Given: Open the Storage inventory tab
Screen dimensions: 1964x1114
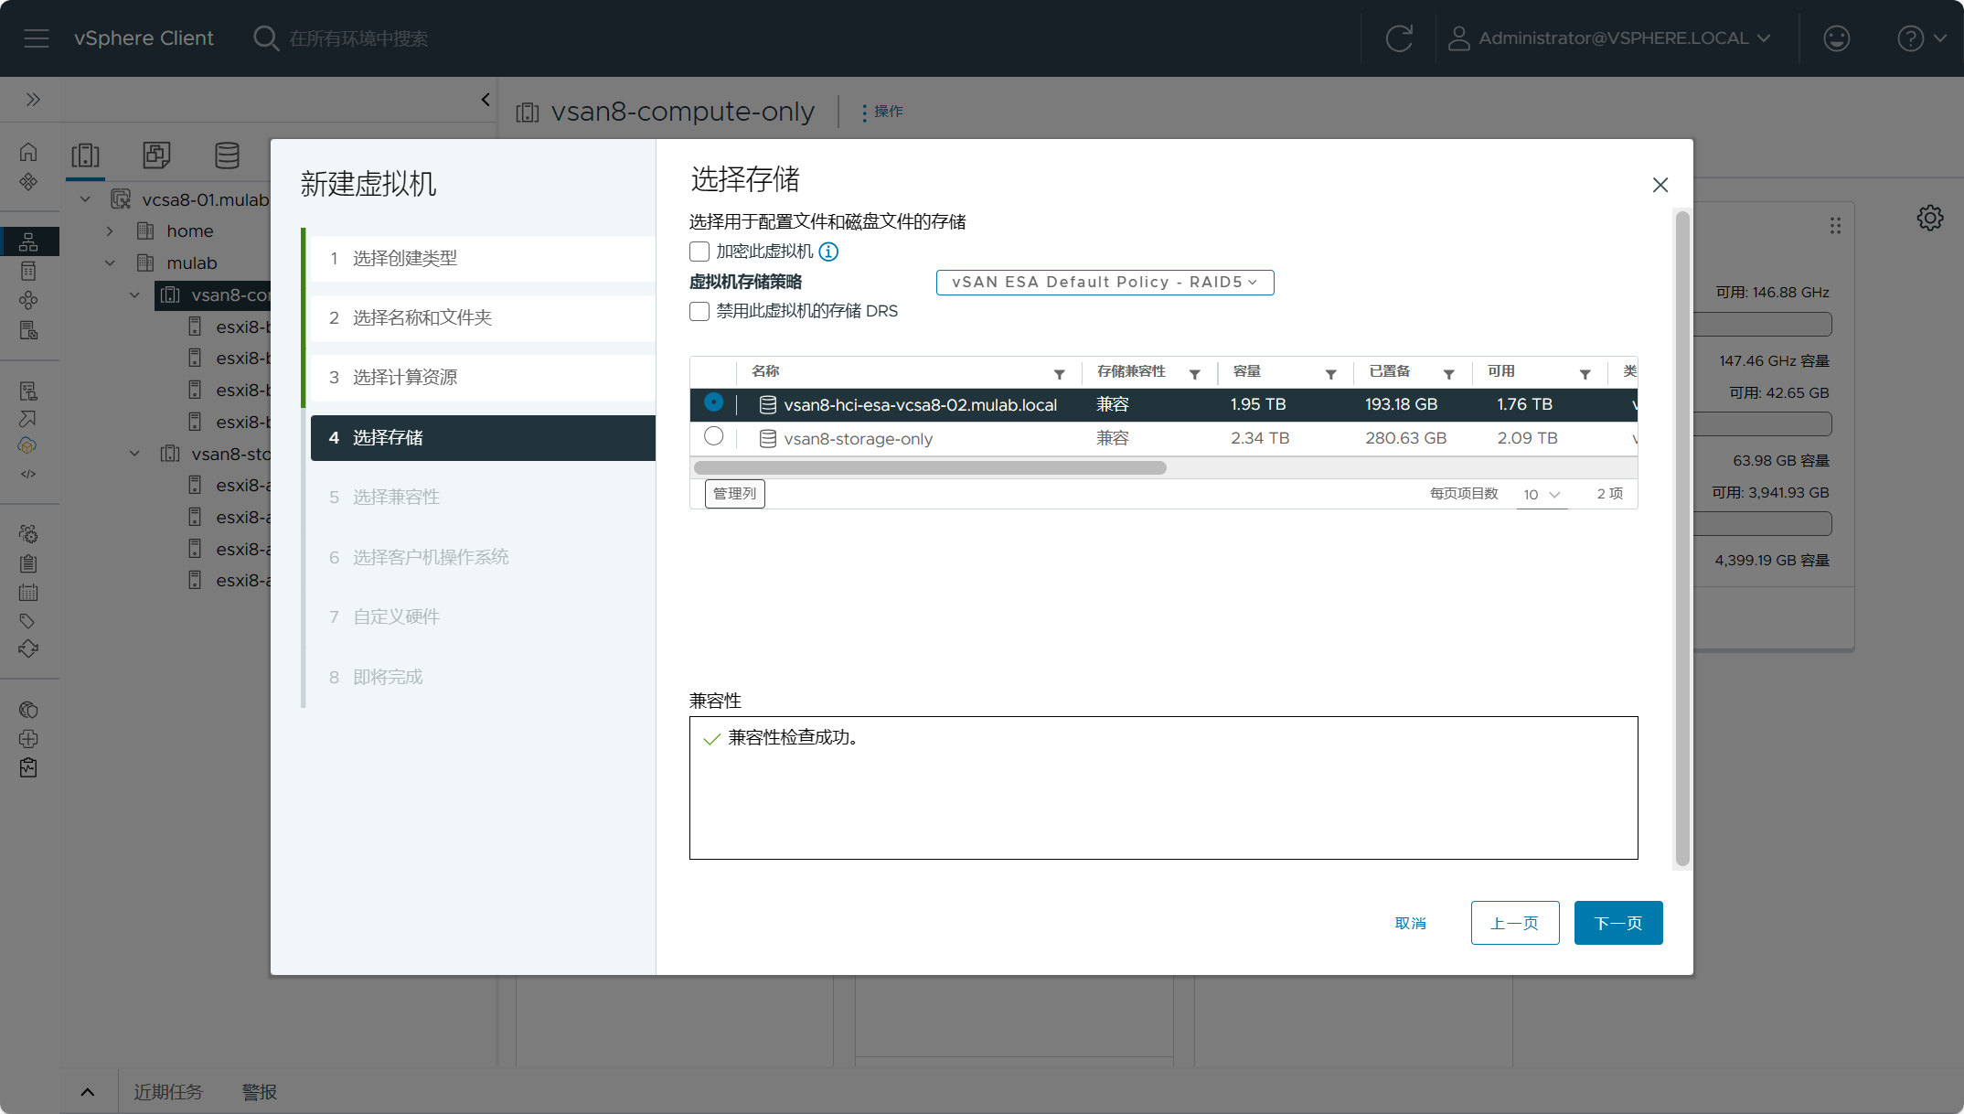Looking at the screenshot, I should click(x=227, y=155).
